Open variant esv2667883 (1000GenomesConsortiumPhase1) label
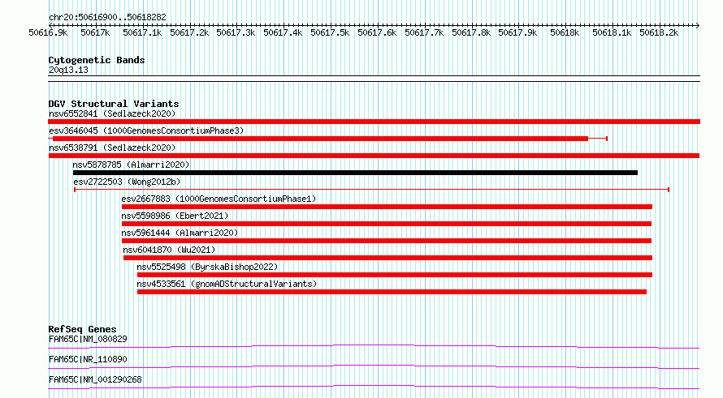Viewport: 723px width, 398px height. point(219,199)
